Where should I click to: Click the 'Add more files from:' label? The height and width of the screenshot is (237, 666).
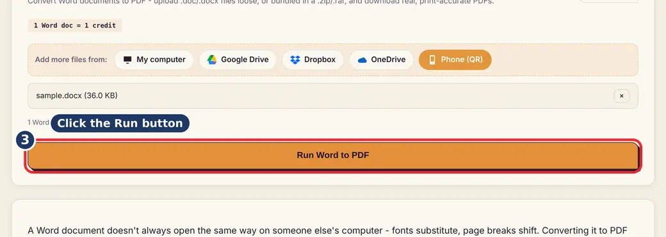(71, 60)
